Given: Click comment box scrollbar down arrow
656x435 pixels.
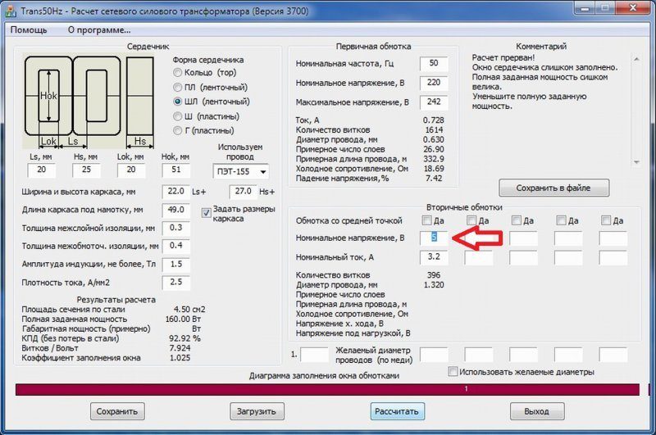Looking at the screenshot, I should [636, 162].
